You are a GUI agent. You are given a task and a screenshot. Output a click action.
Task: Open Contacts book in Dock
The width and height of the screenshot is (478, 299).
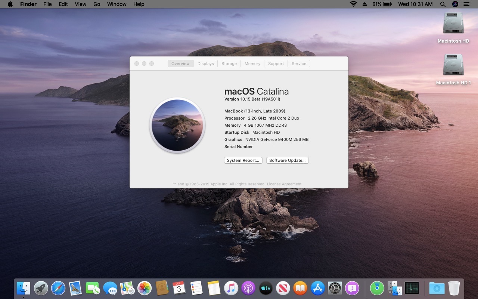[162, 288]
